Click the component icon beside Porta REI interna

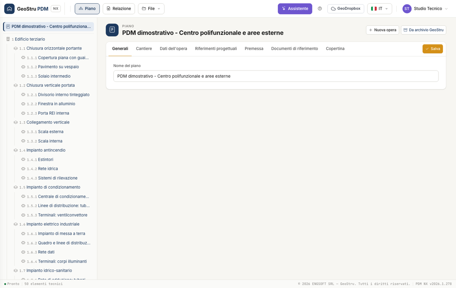[x=23, y=113]
